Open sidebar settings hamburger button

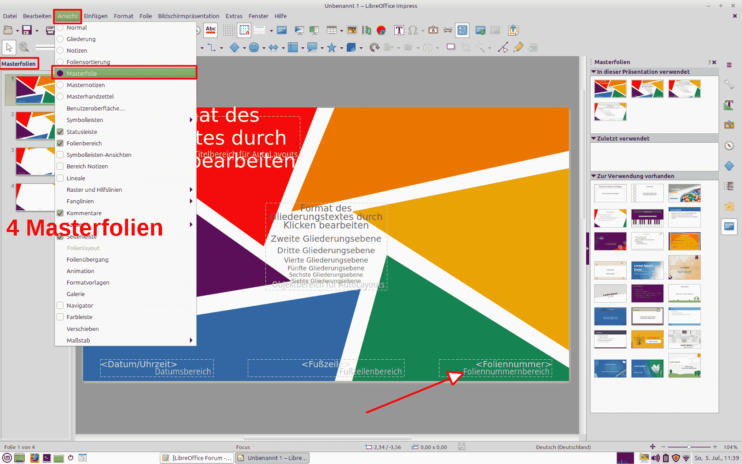pyautogui.click(x=729, y=65)
